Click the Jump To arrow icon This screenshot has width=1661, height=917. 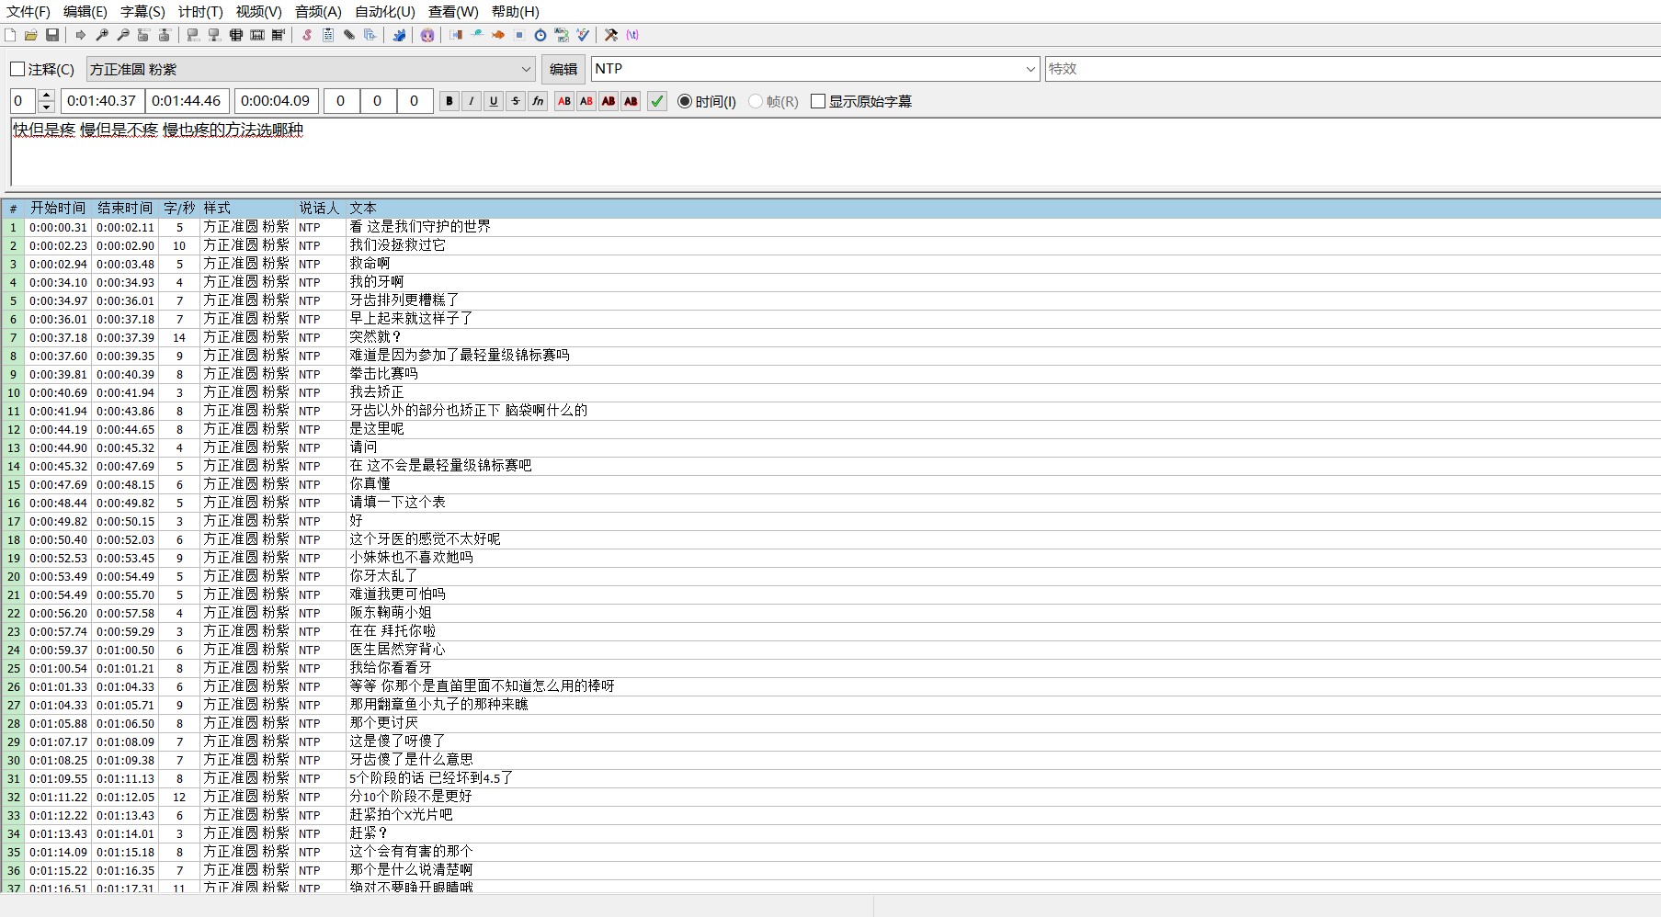[81, 35]
